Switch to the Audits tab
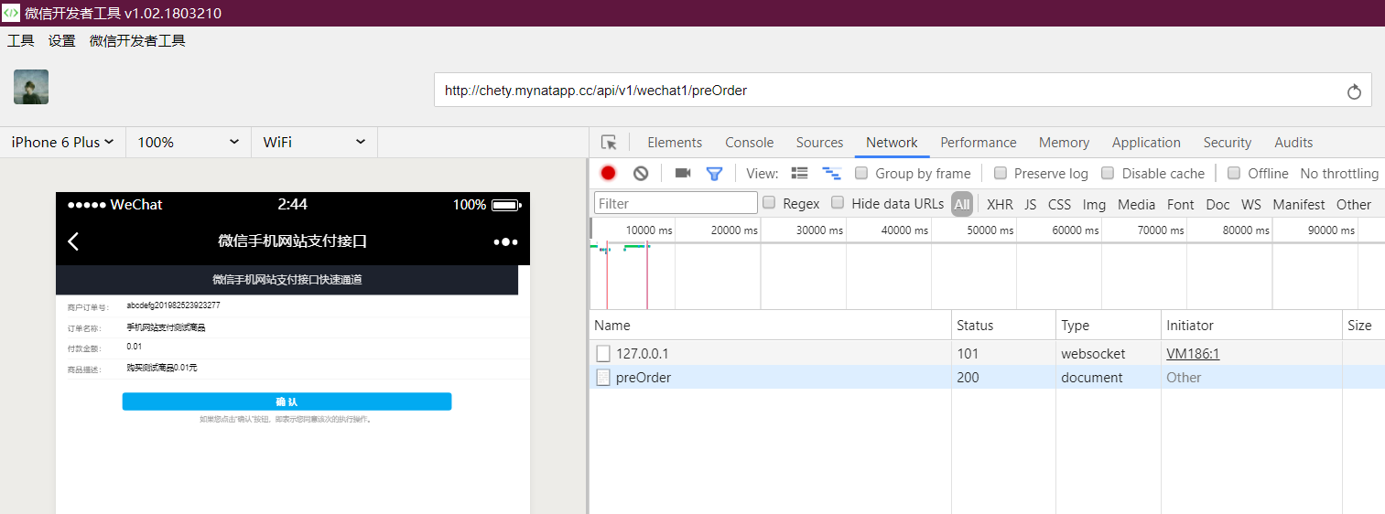This screenshot has width=1385, height=514. tap(1293, 143)
